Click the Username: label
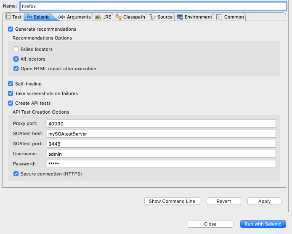The image size is (292, 234). 25,154
